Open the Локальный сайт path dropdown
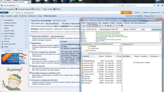164x92 pixels. [120, 44]
